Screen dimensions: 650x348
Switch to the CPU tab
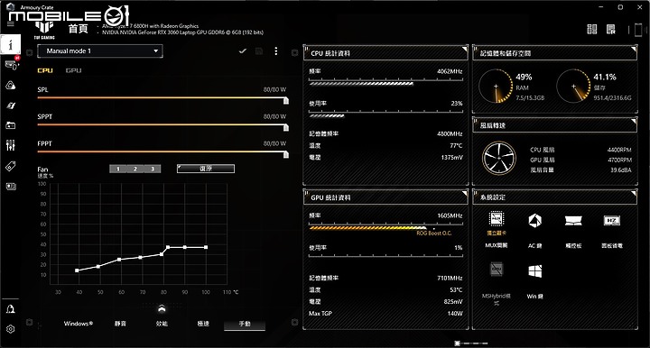tap(45, 70)
